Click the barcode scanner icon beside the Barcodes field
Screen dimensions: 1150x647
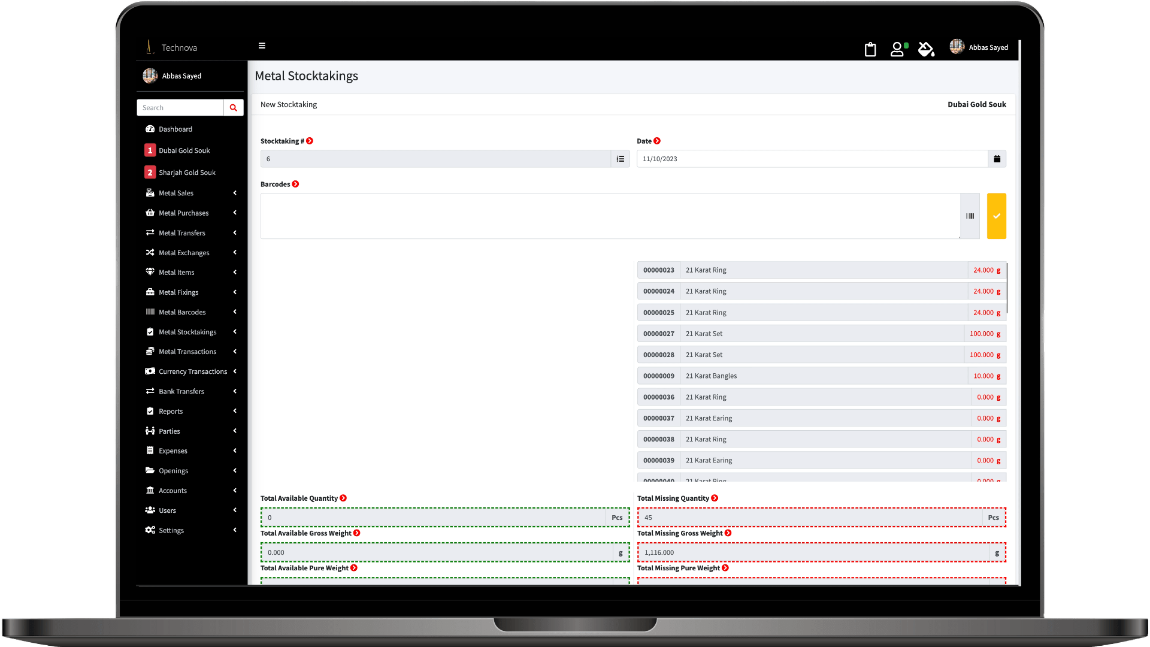pyautogui.click(x=970, y=216)
